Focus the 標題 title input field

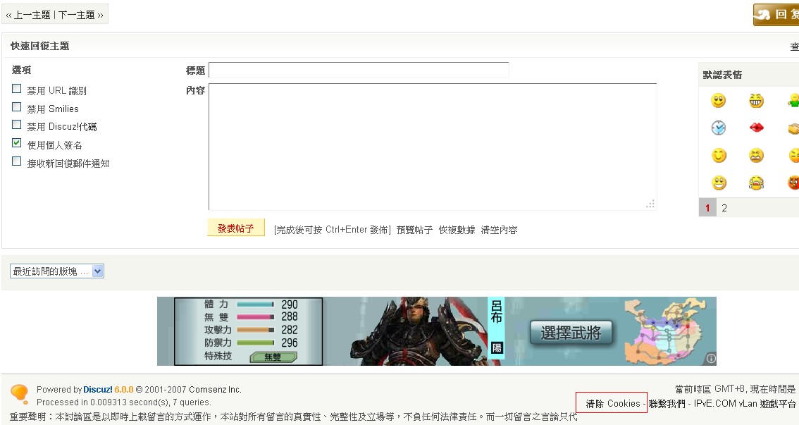359,70
